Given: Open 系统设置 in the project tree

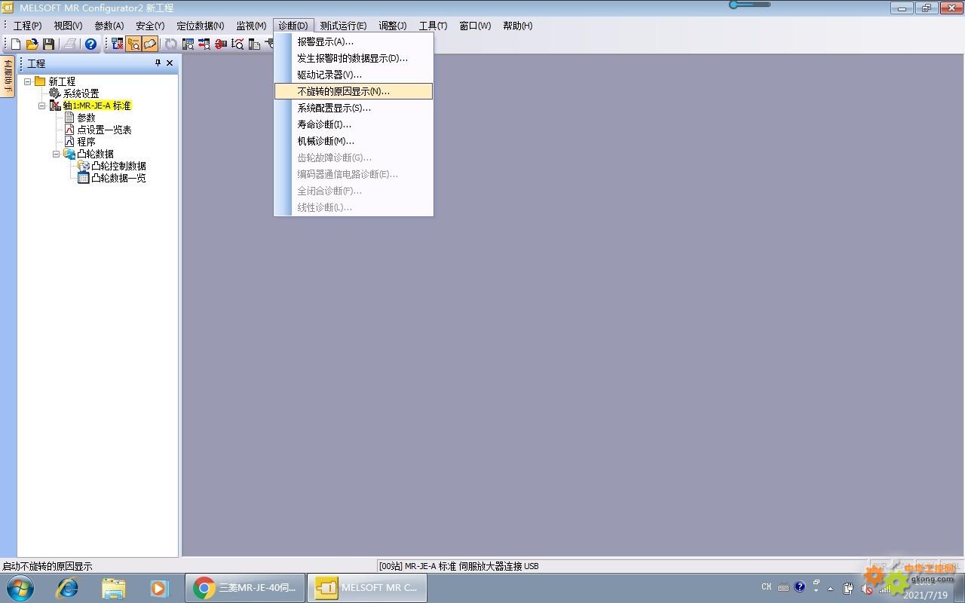Looking at the screenshot, I should [x=81, y=93].
